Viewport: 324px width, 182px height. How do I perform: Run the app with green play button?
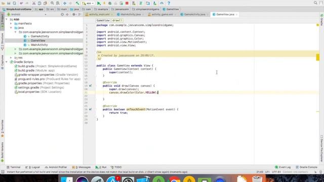[x=99, y=3]
